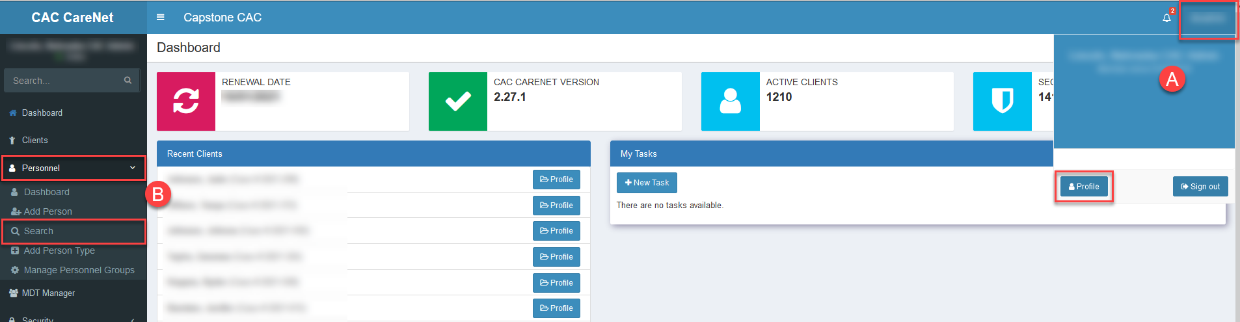Click the Recent Clients panel header
The width and height of the screenshot is (1240, 322).
coord(373,154)
